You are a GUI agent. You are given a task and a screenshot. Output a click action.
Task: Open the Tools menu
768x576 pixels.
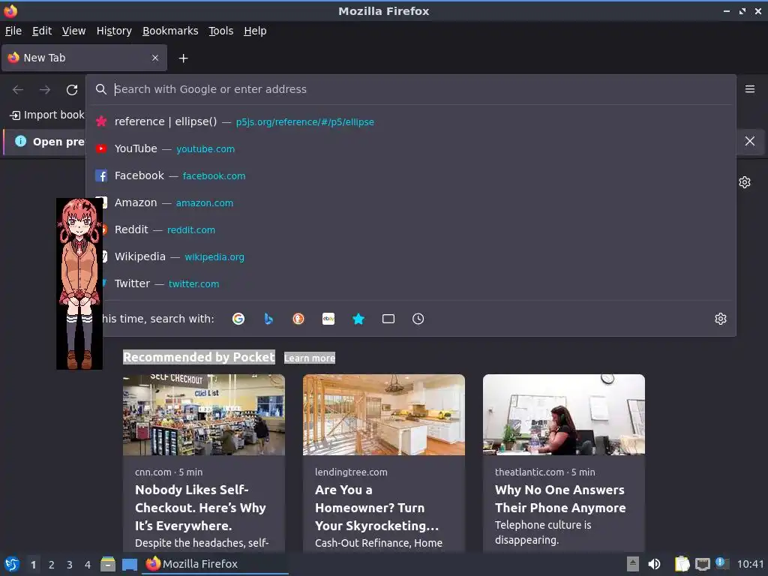click(x=221, y=31)
